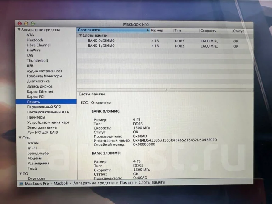The image size is (272, 204).
Task: Collapse the ПО section triangle
Action: (x=20, y=173)
